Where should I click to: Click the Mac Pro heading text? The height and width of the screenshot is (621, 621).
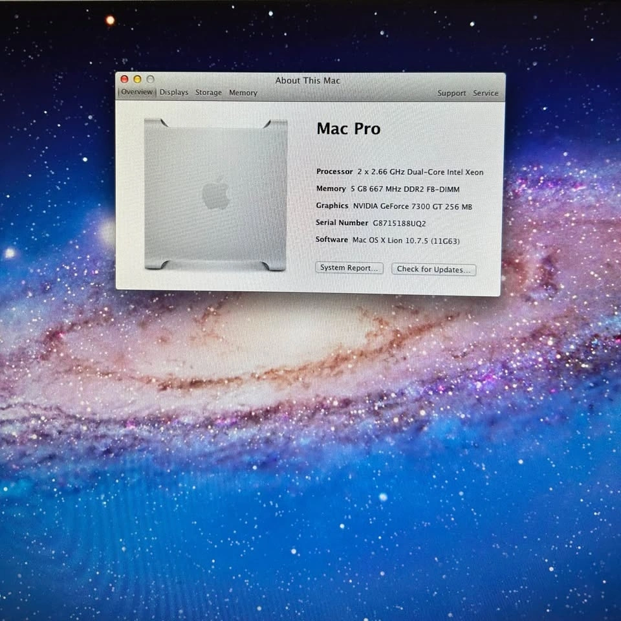[x=348, y=129]
